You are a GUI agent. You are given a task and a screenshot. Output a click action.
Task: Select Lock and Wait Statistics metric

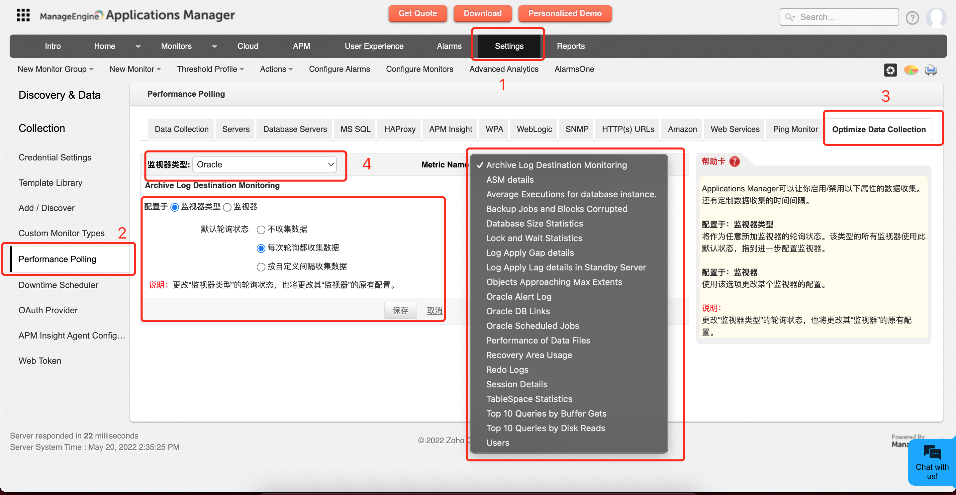[569, 238]
